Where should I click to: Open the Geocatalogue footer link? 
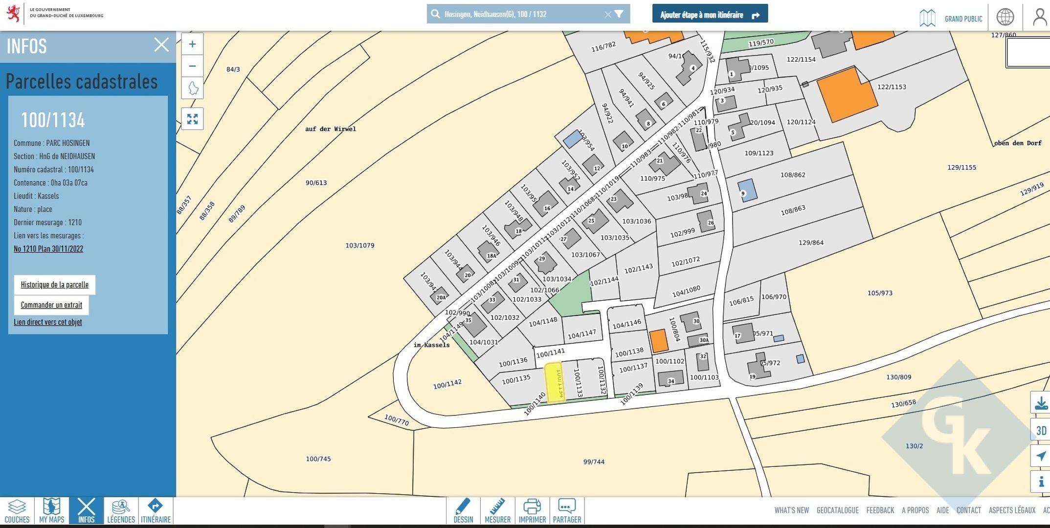(x=837, y=510)
